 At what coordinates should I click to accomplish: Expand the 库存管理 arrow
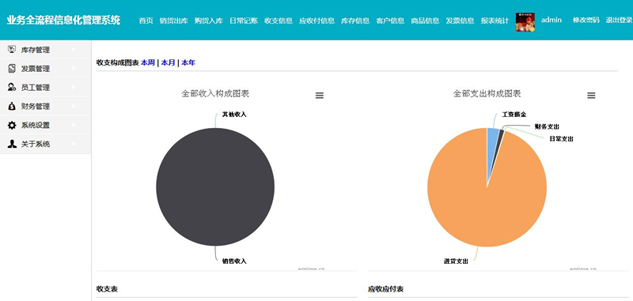tap(74, 50)
